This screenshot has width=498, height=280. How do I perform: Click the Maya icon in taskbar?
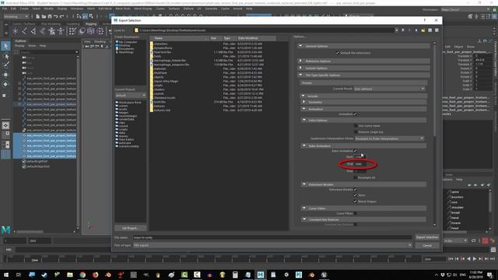261,275
